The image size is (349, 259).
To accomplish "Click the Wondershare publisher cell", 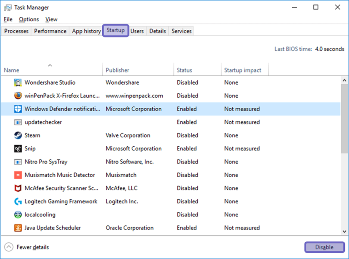I will point(122,82).
